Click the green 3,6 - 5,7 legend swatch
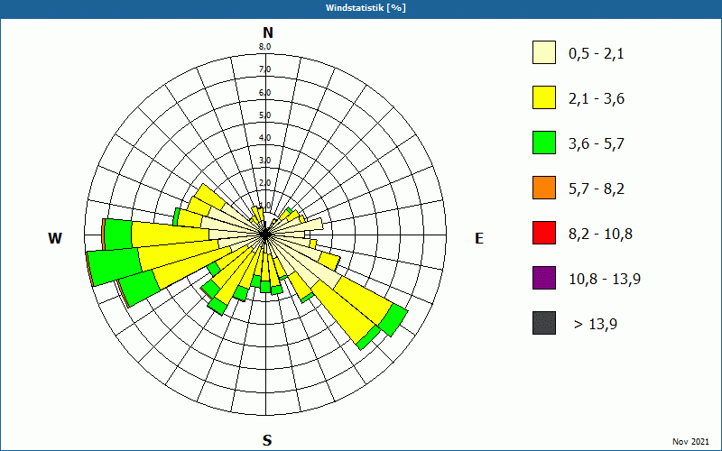The width and height of the screenshot is (722, 451). [x=544, y=143]
